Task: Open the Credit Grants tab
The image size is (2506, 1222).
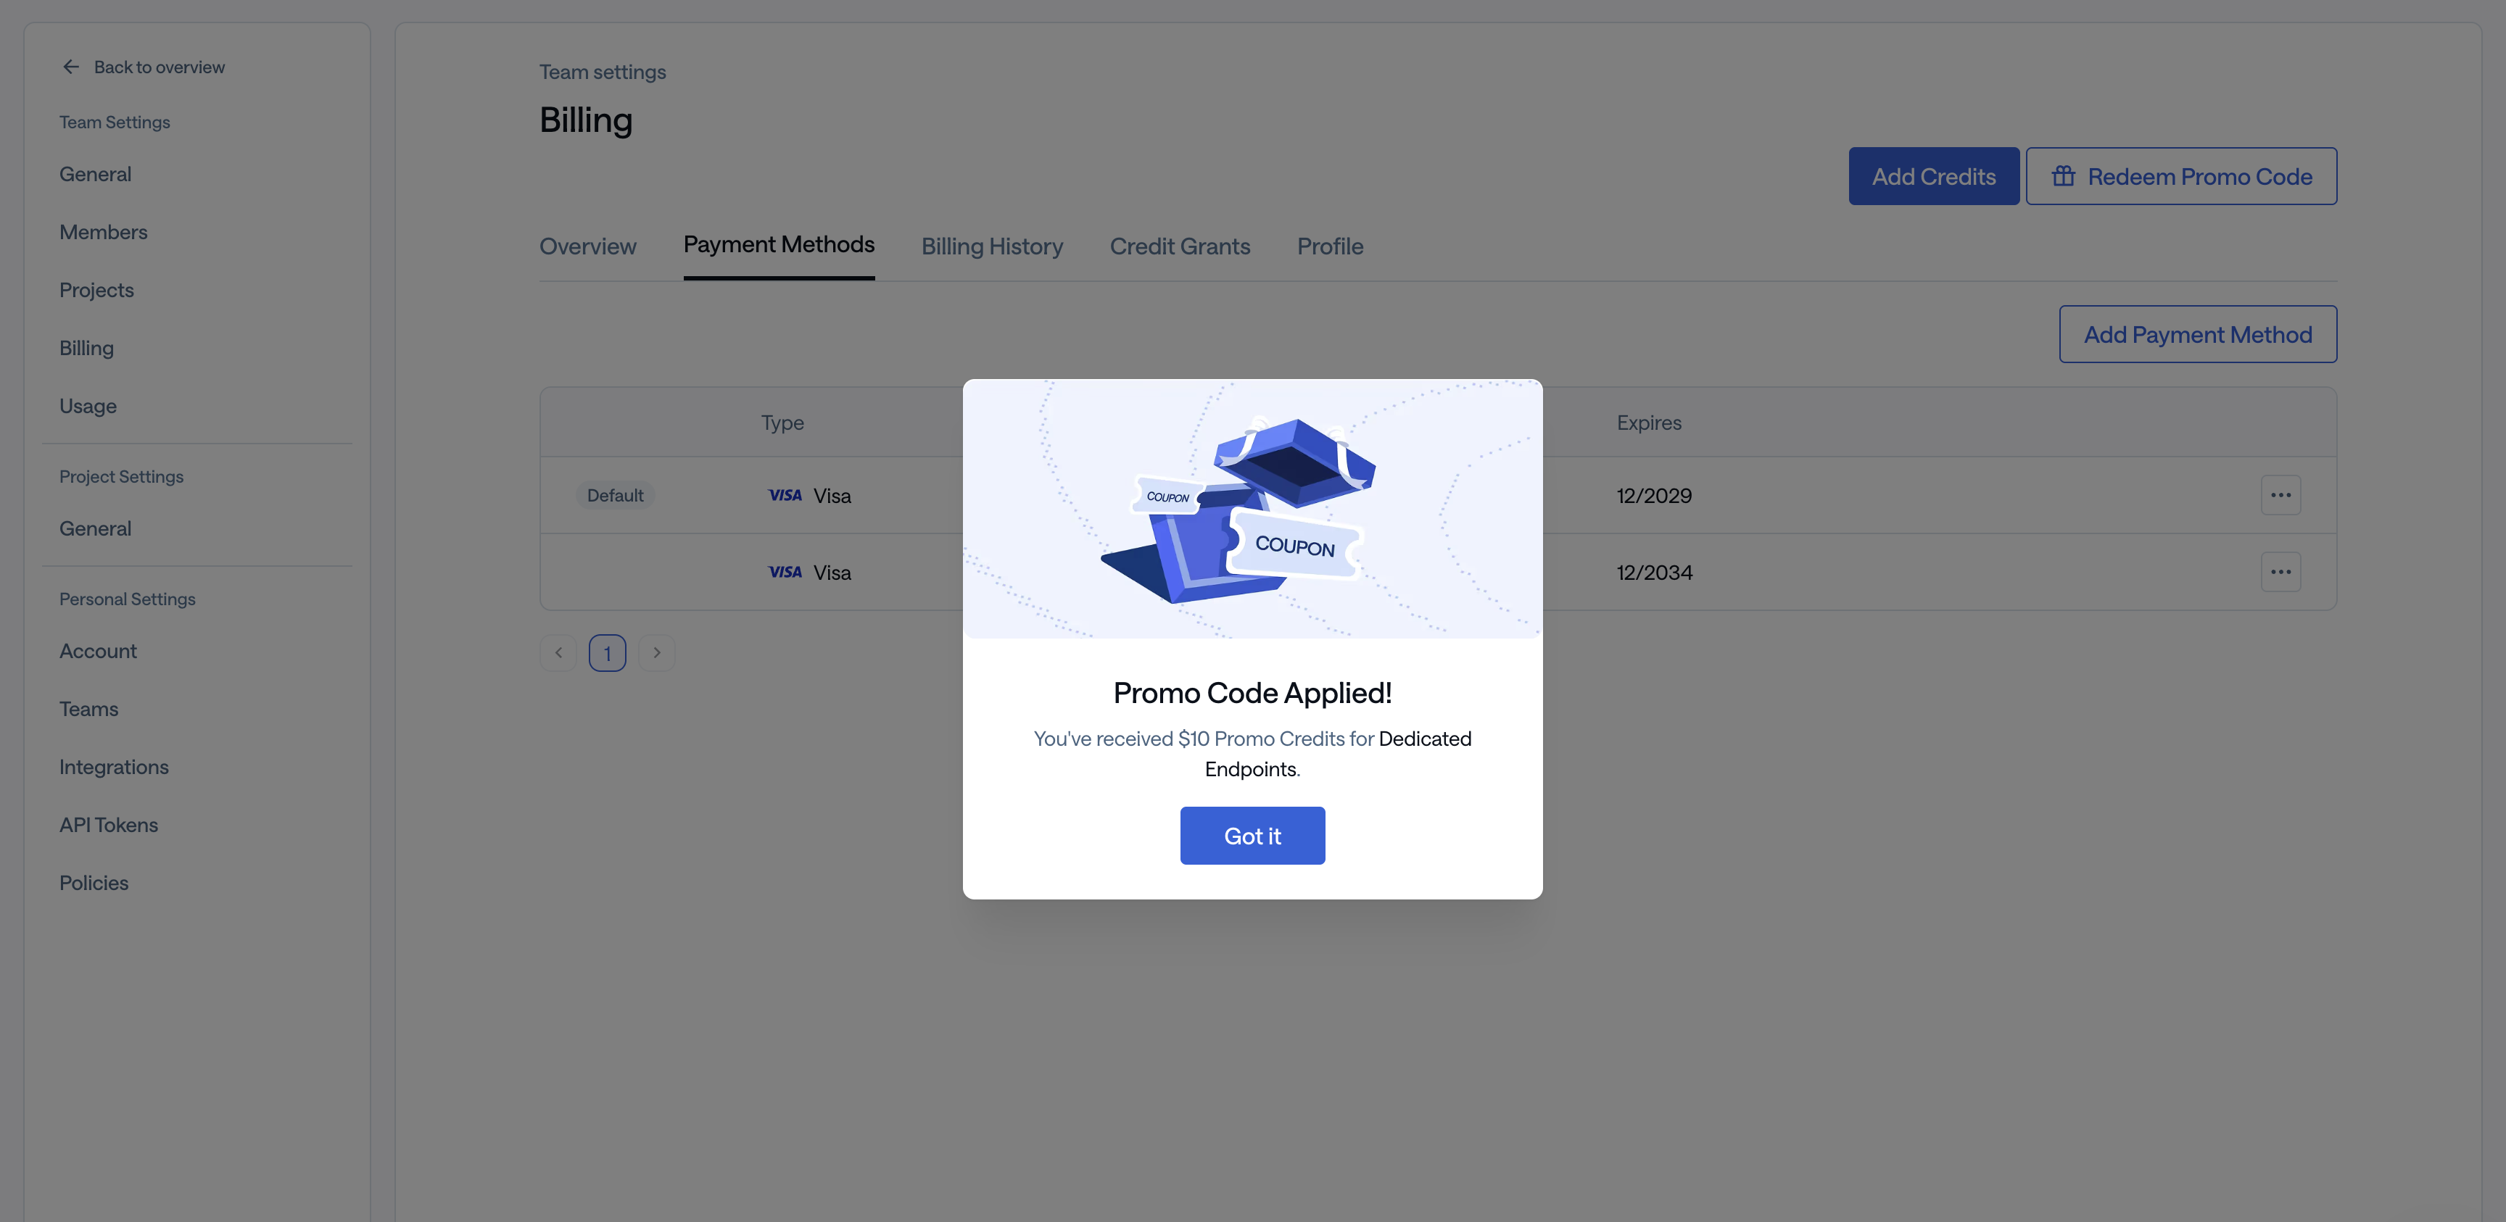Action: tap(1180, 246)
